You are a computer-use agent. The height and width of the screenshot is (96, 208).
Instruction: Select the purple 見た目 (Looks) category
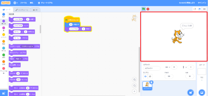tap(4, 22)
